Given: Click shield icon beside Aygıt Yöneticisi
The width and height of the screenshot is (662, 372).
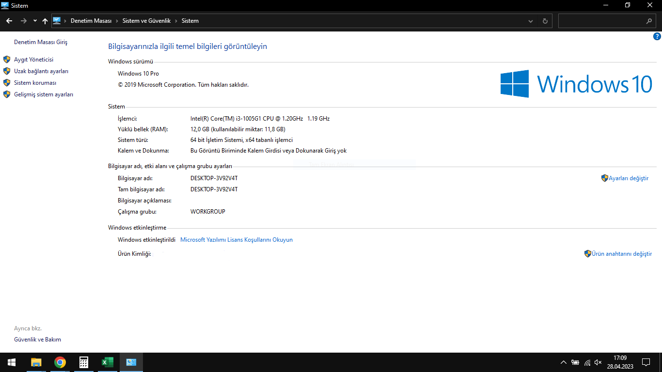Looking at the screenshot, I should (7, 60).
